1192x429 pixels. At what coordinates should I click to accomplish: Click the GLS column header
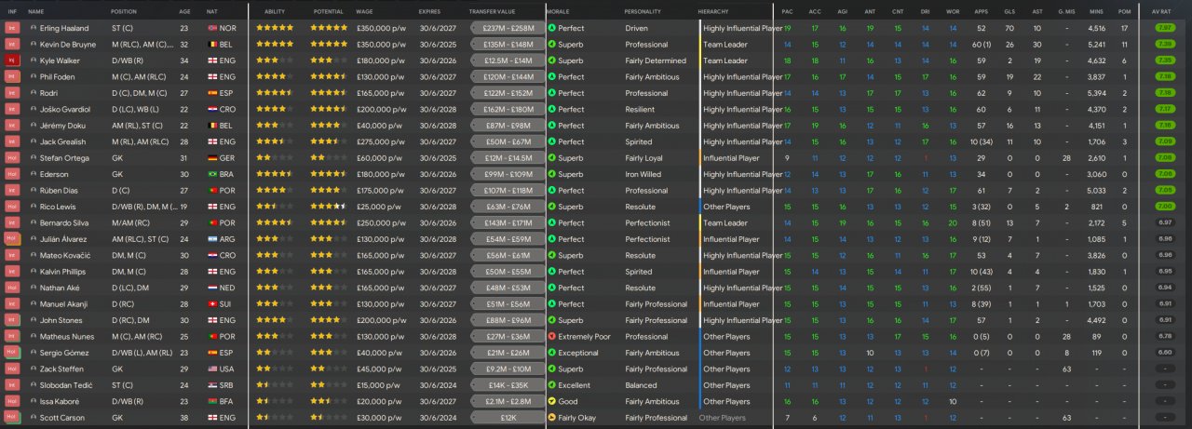point(1008,11)
